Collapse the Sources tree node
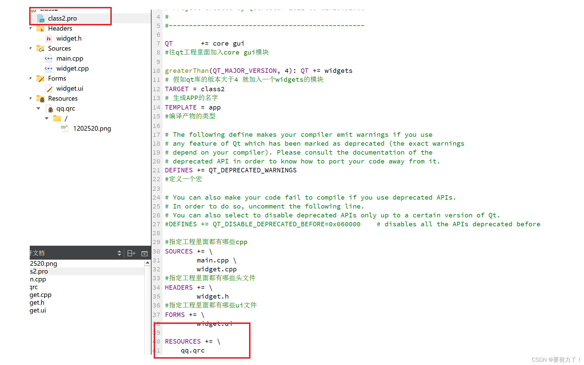584x365 pixels. [x=31, y=48]
